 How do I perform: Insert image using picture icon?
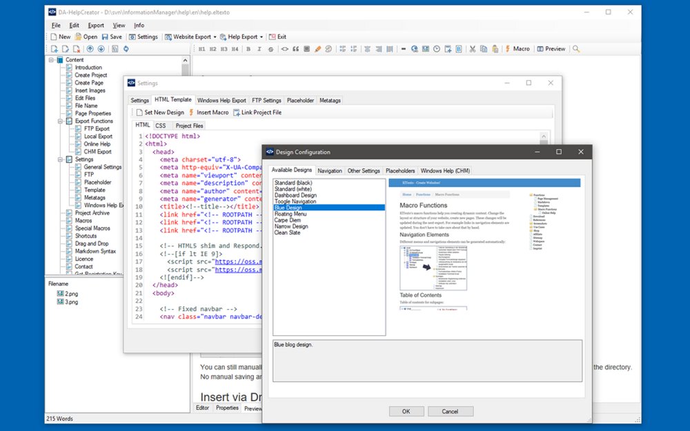click(x=426, y=49)
